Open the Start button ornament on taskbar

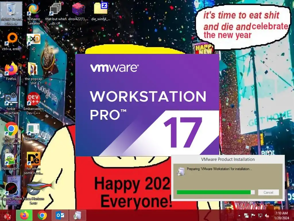tap(7, 215)
